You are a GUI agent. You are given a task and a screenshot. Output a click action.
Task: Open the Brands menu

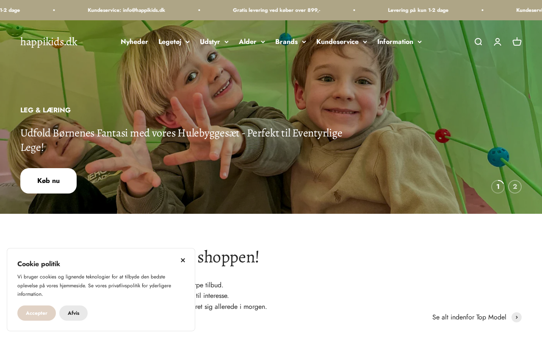[x=290, y=42]
